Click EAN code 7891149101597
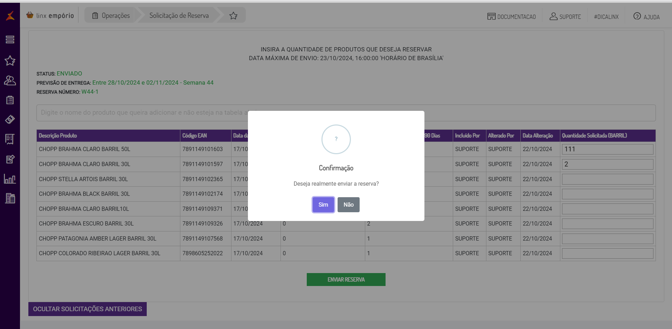 [202, 164]
